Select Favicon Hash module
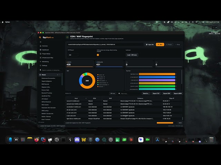 45,90
